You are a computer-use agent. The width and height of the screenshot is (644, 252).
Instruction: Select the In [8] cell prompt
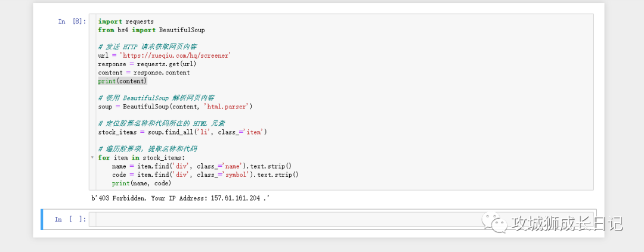72,21
